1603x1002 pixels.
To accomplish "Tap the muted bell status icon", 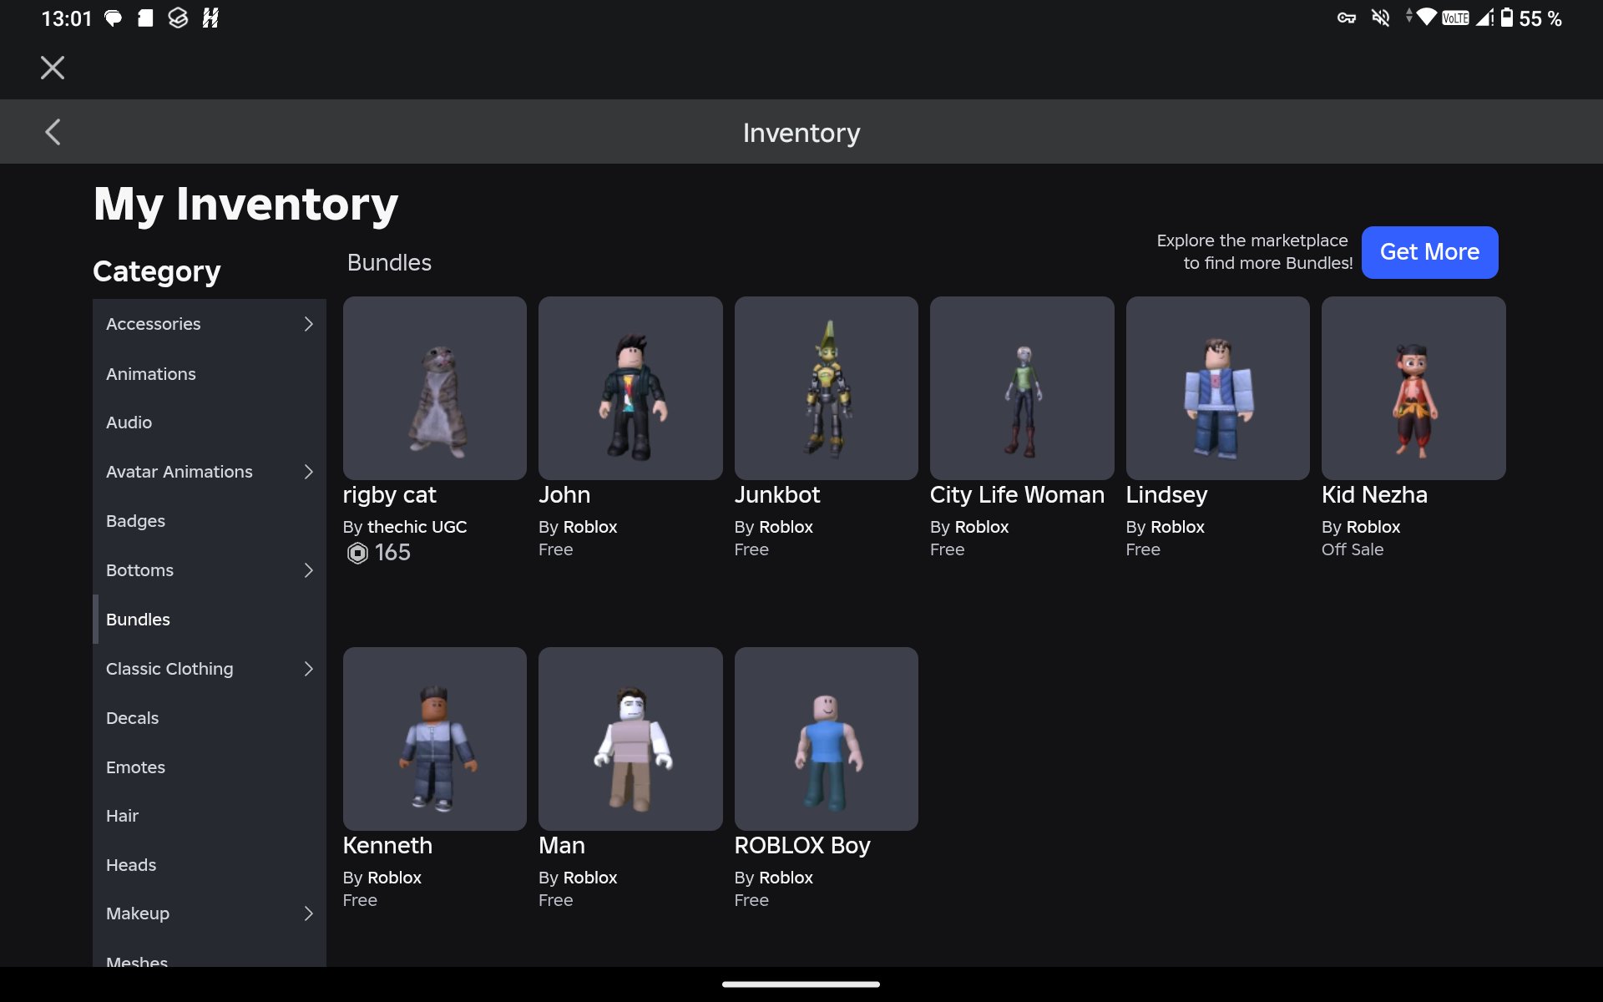I will point(1381,18).
